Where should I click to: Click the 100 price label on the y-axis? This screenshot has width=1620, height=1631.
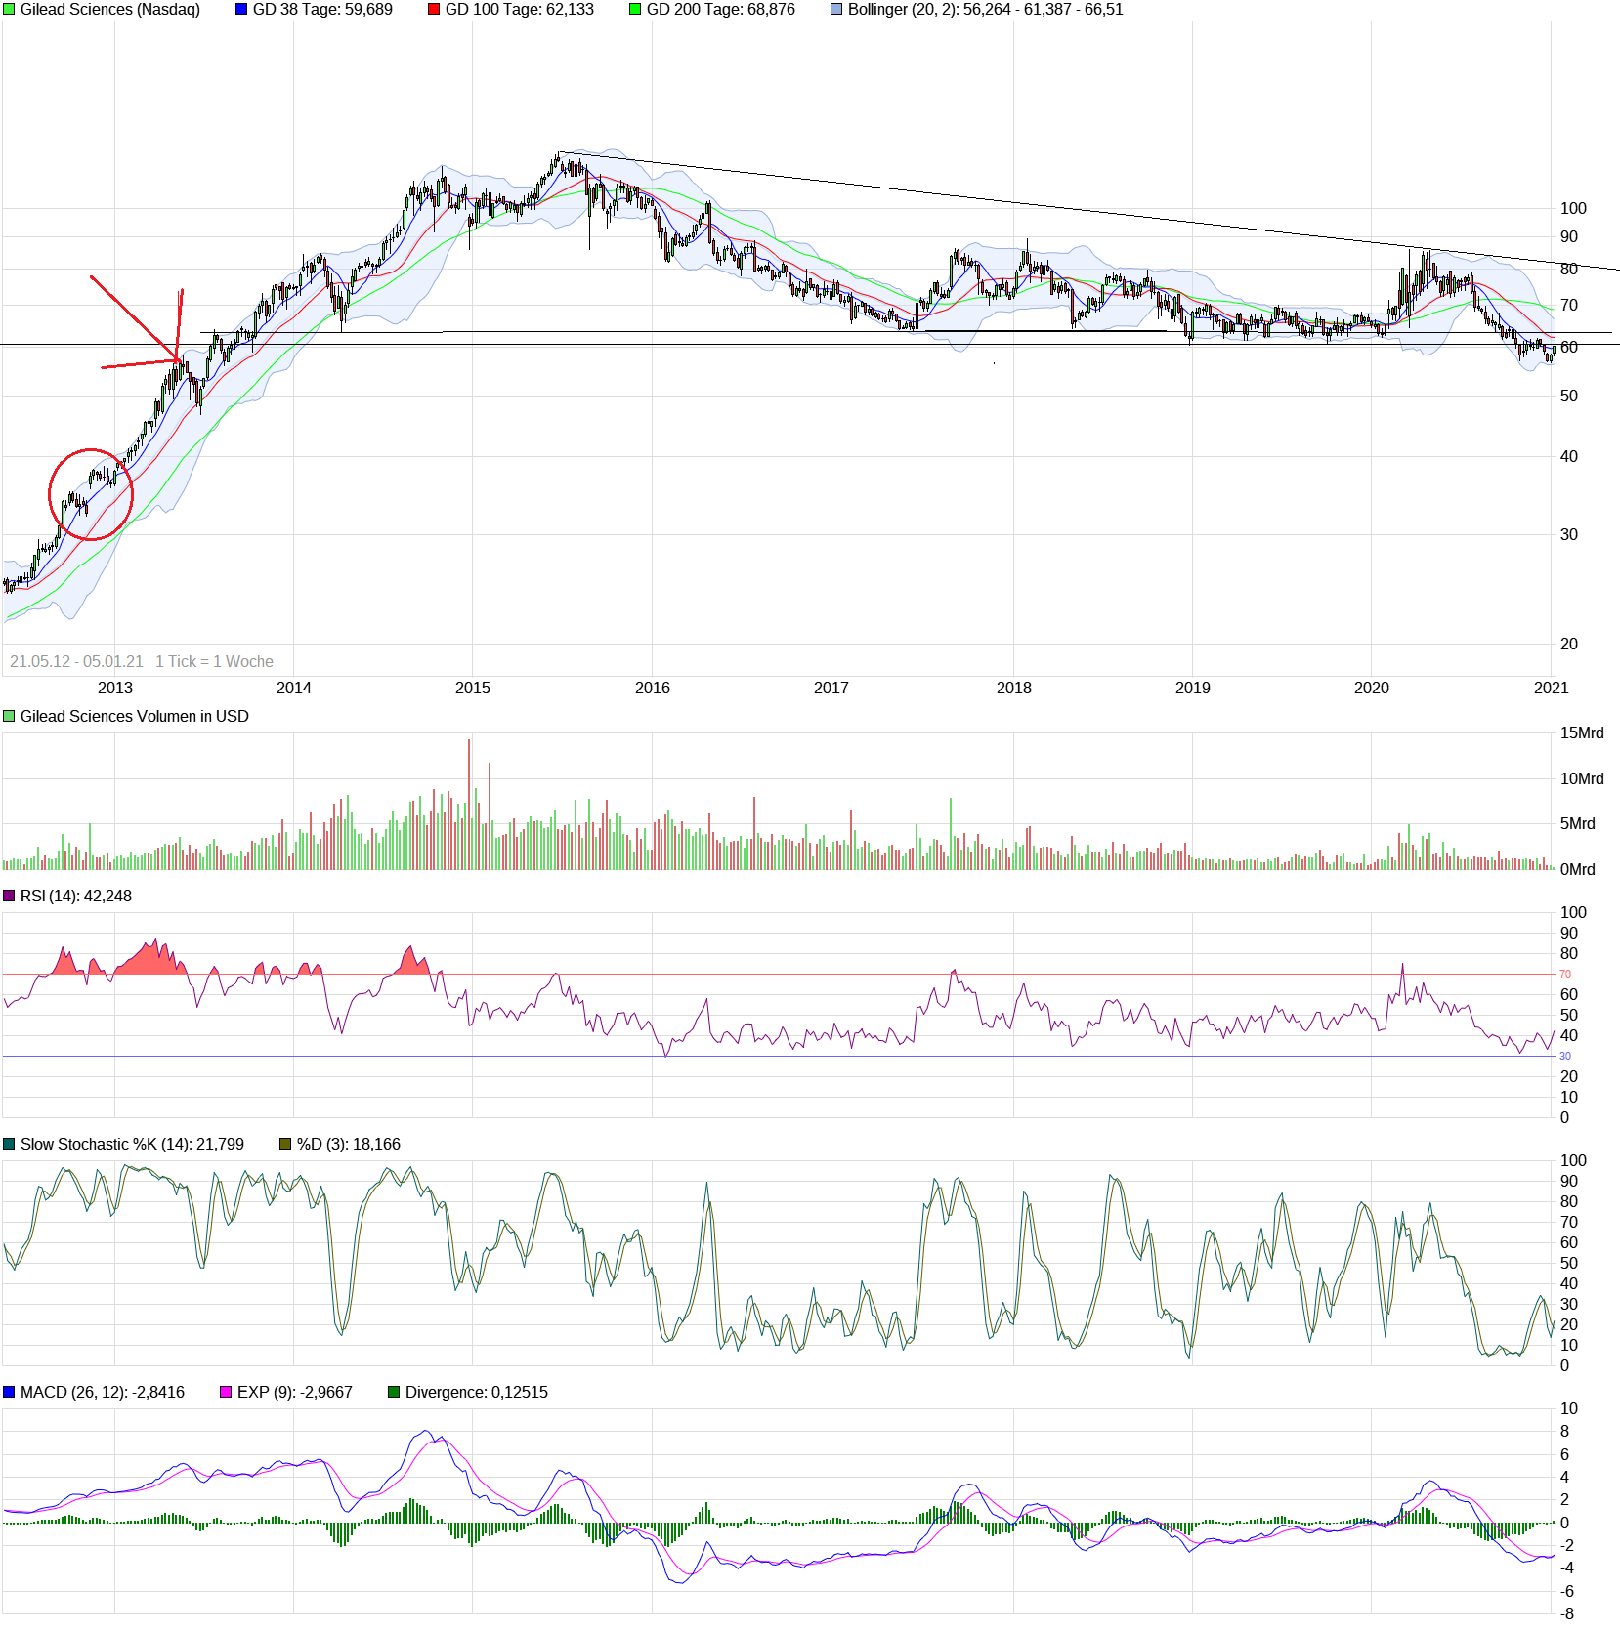[1573, 208]
